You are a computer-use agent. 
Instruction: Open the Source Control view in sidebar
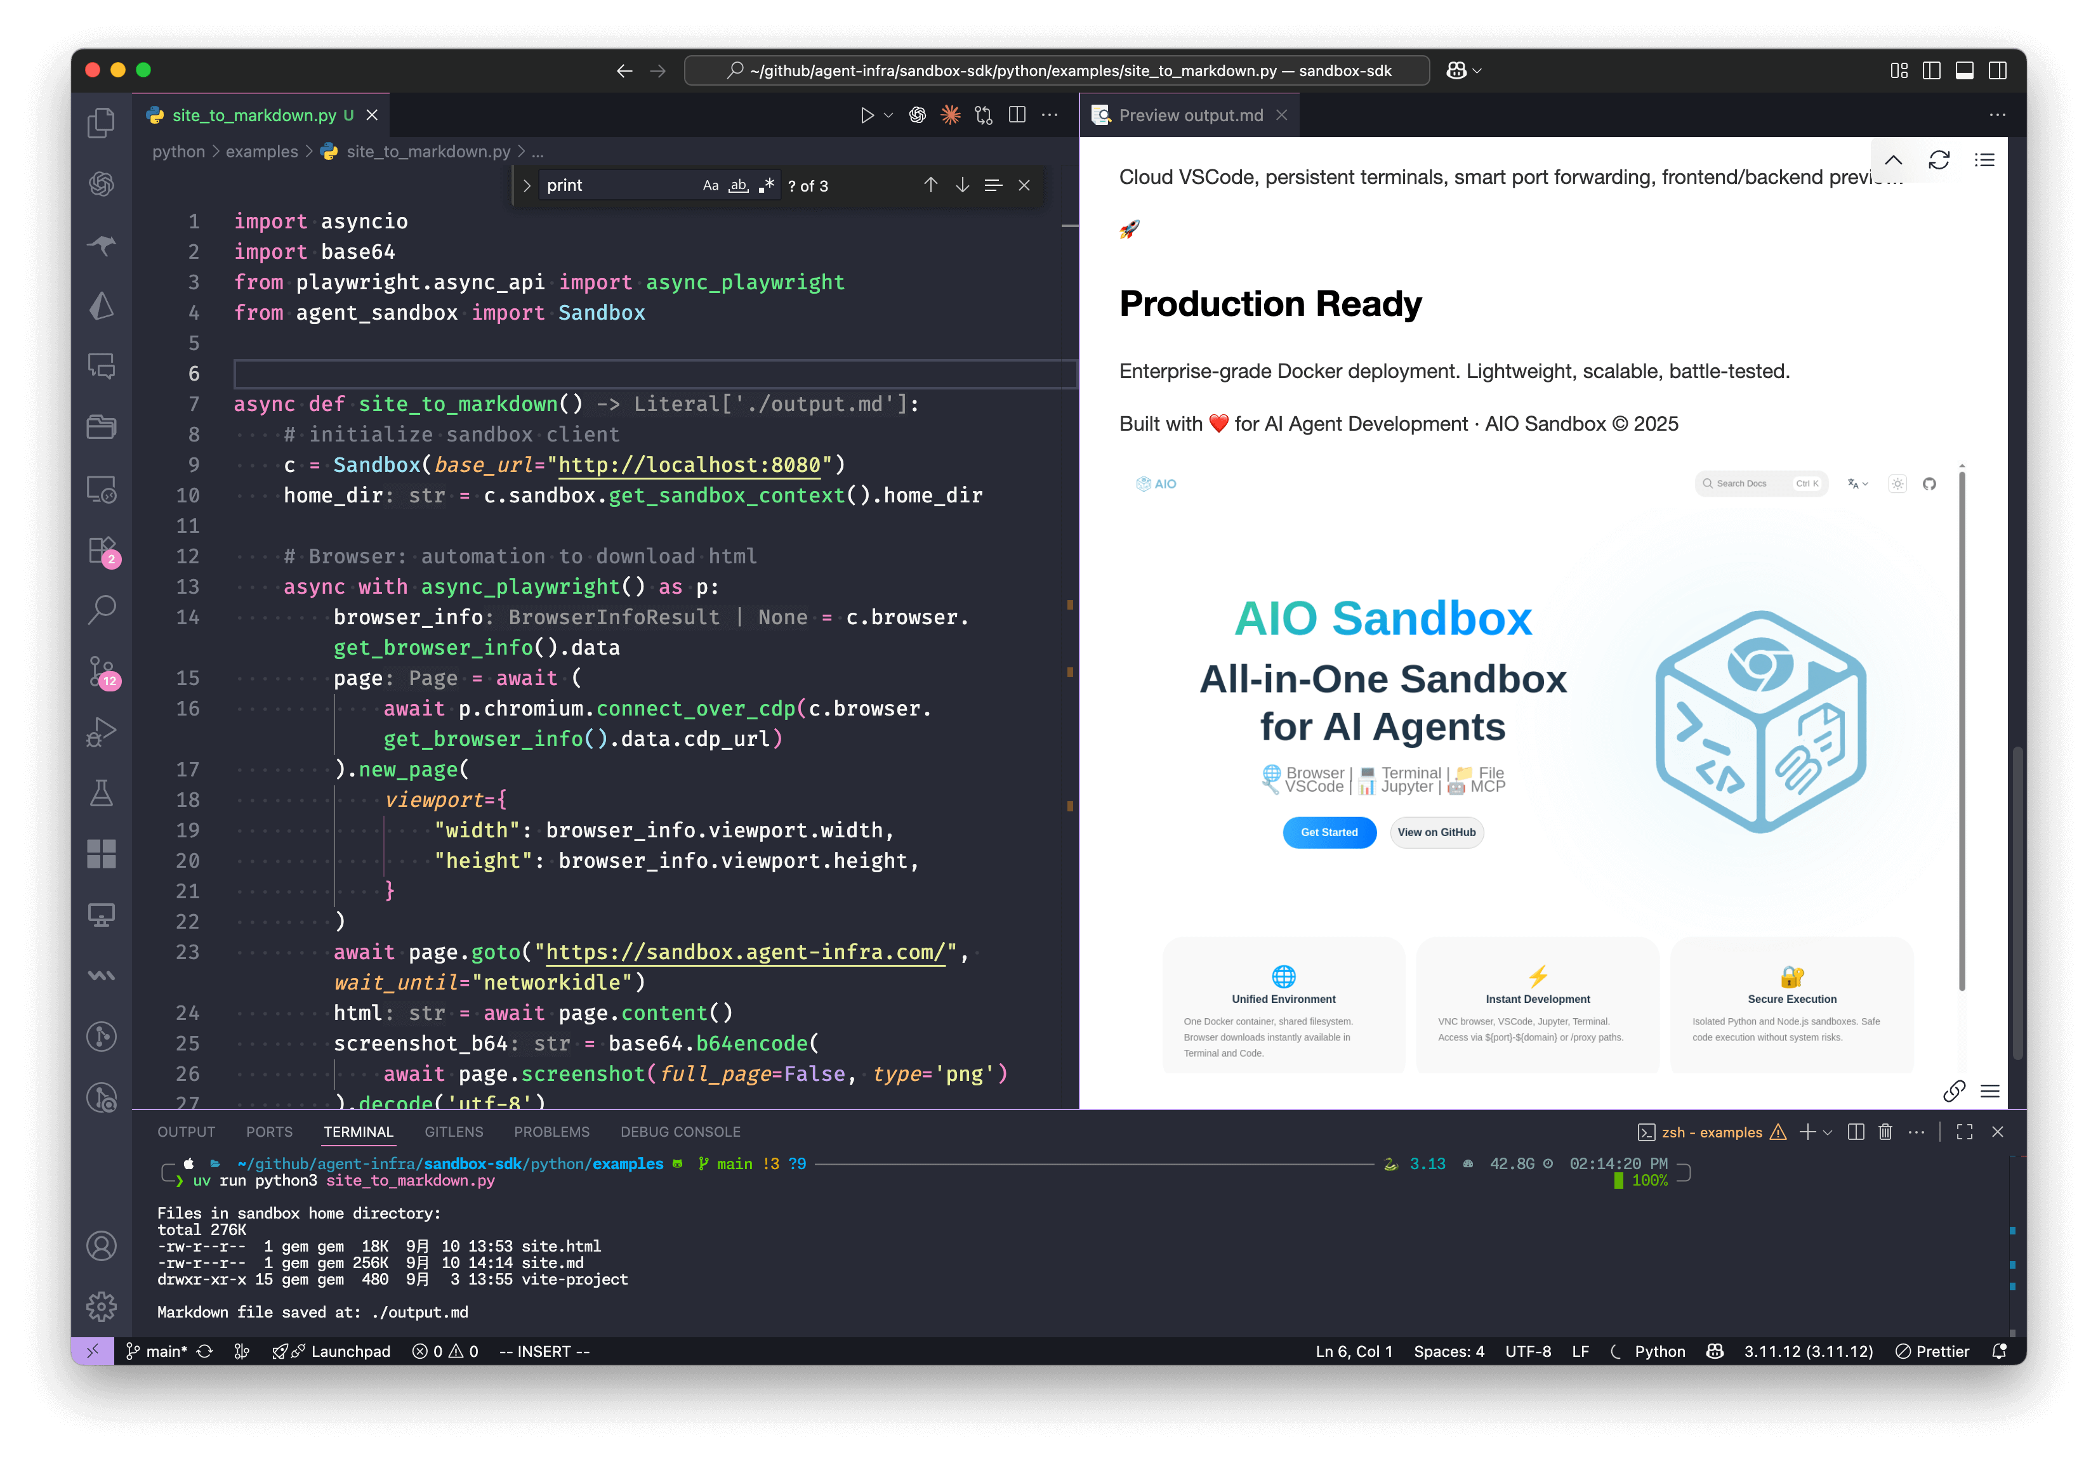pos(102,673)
